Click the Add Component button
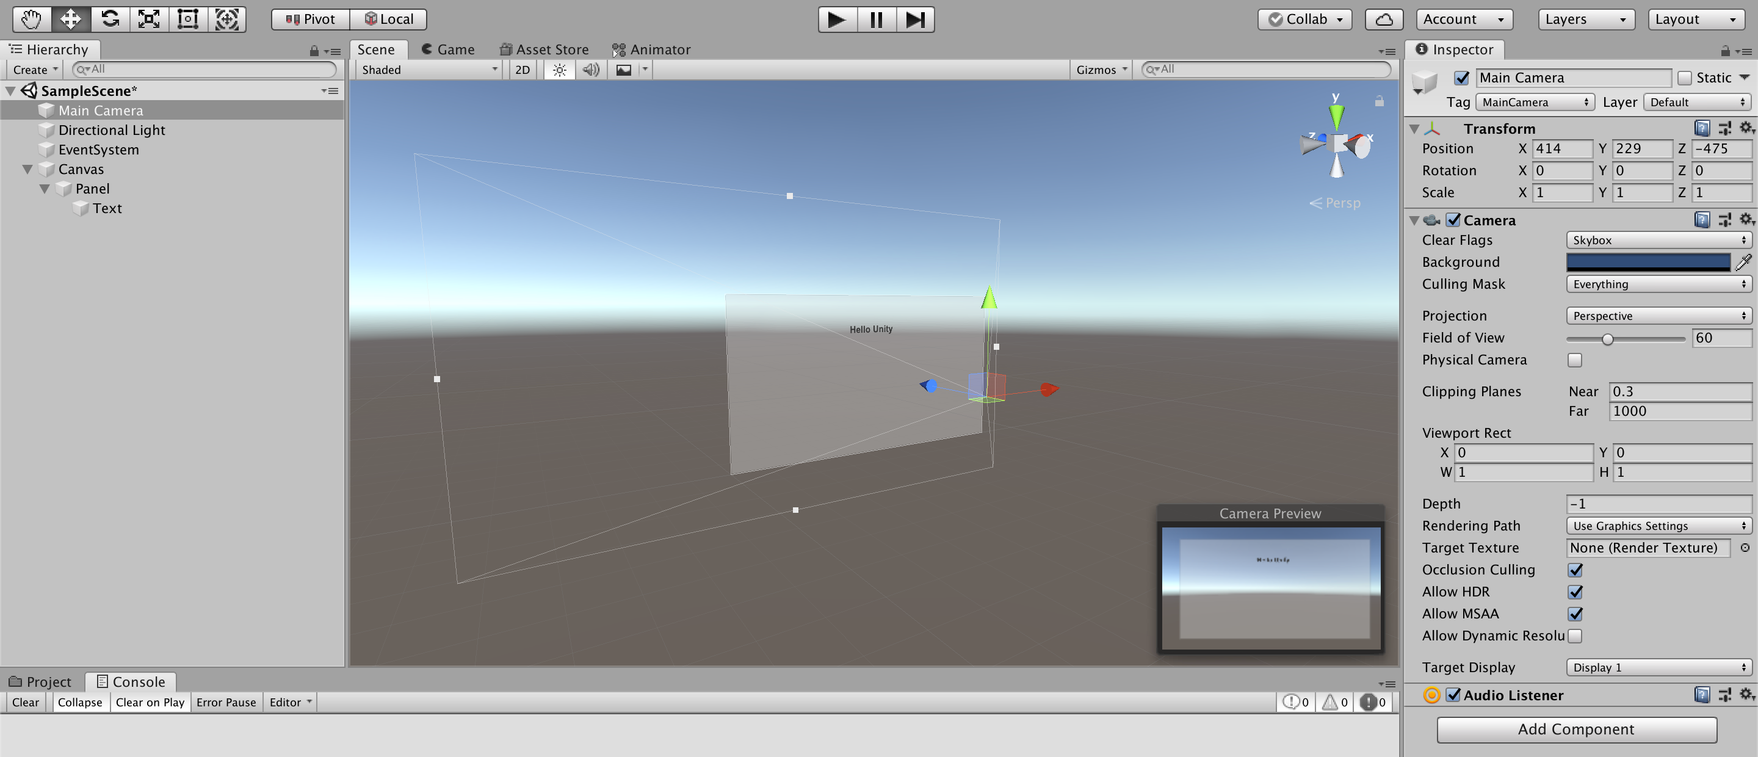The height and width of the screenshot is (757, 1758). coord(1575,729)
